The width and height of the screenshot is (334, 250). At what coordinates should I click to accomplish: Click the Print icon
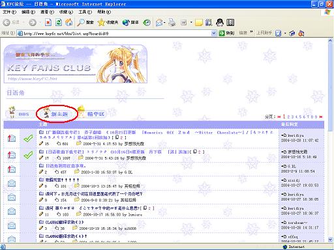pos(172,22)
